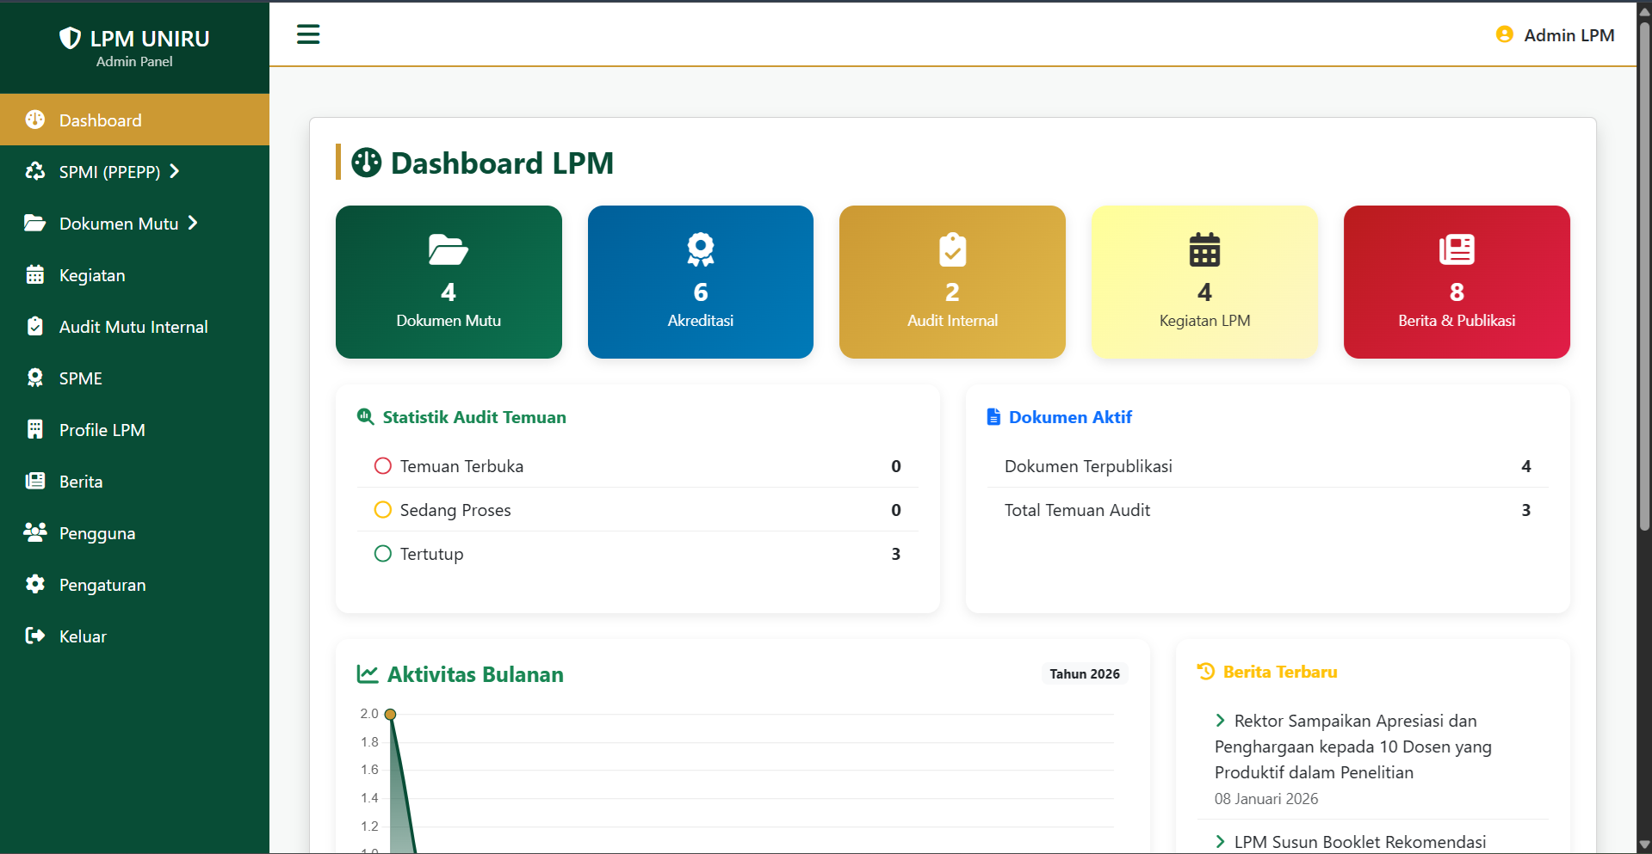Expand the first Berita Terbaru chevron item
The height and width of the screenshot is (854, 1652).
click(1220, 721)
